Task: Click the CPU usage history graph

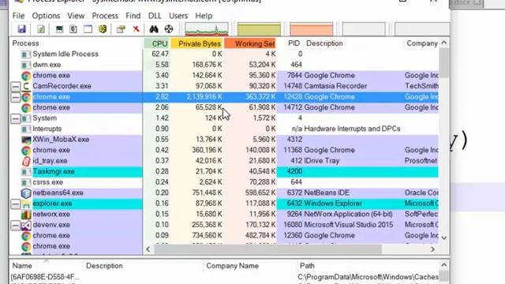Action: click(207, 29)
